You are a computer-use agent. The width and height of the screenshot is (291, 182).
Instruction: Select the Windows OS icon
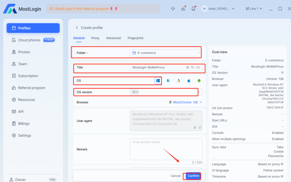pyautogui.click(x=158, y=80)
